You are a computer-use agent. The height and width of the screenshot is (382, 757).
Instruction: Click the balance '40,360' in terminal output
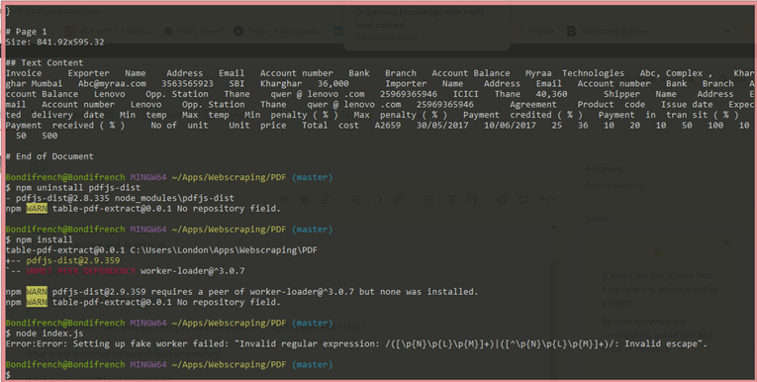[551, 94]
